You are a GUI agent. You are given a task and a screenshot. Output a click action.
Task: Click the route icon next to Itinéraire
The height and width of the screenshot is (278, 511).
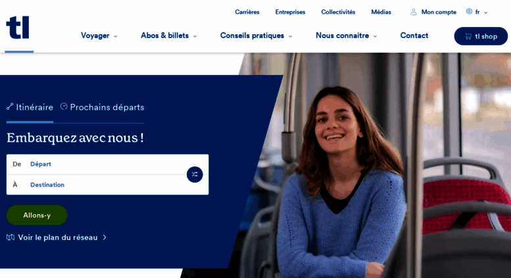pos(10,106)
